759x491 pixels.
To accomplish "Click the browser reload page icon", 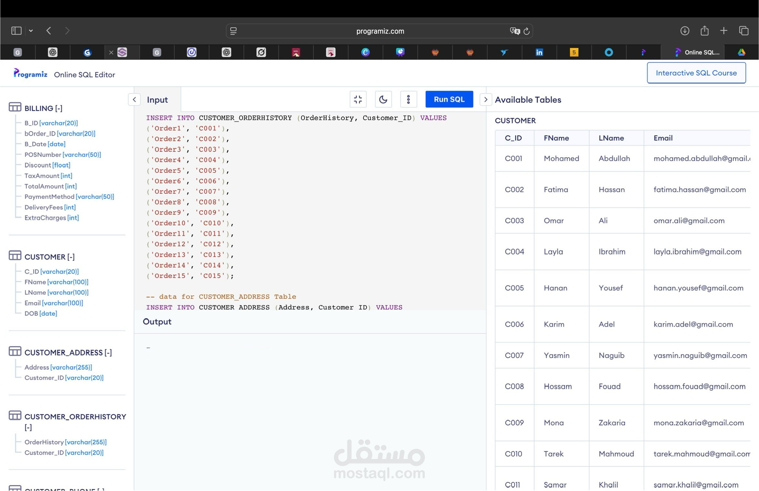I will pyautogui.click(x=526, y=31).
